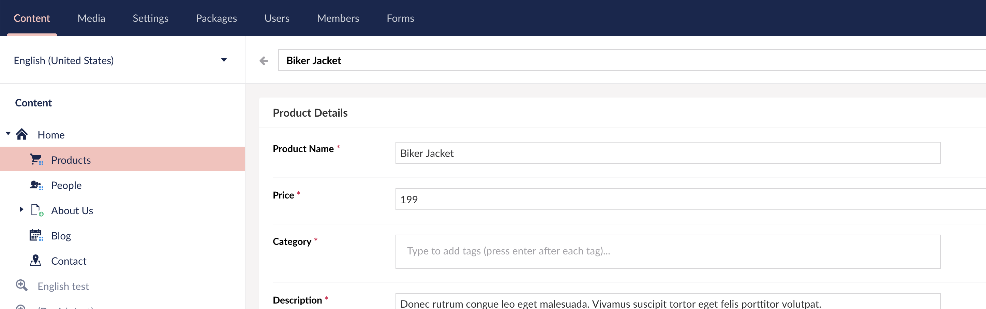Open the Forms section
The height and width of the screenshot is (309, 986).
pos(400,18)
